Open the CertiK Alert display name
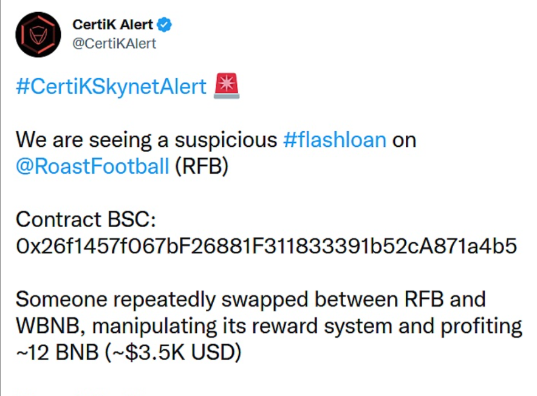537x396 pixels. [x=112, y=25]
